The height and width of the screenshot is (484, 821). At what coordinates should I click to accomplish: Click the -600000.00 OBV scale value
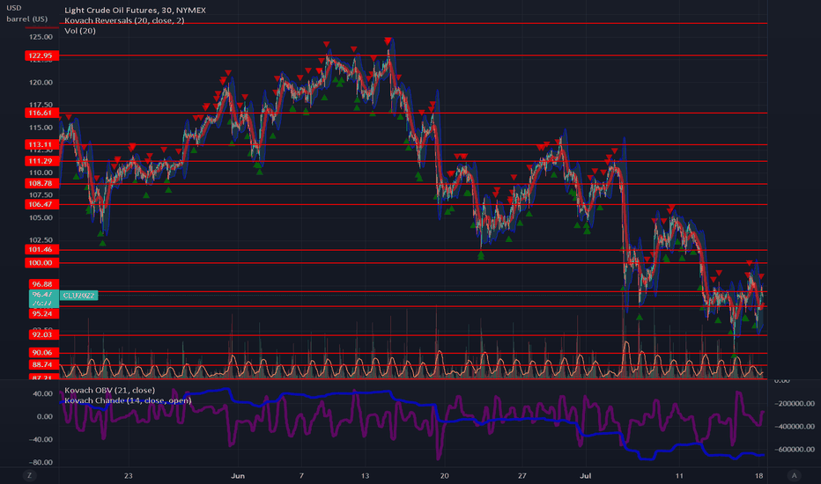coord(794,450)
